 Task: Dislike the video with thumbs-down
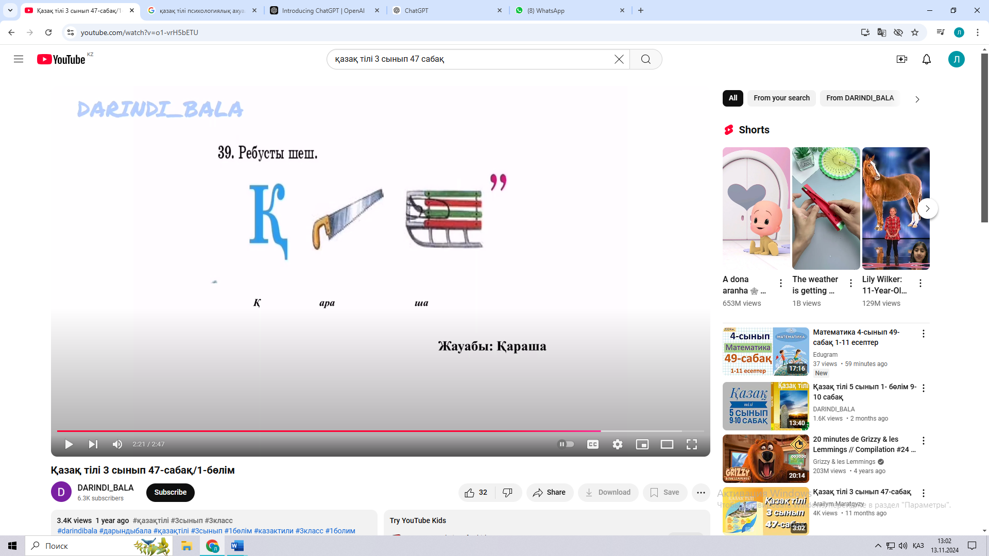tap(507, 493)
